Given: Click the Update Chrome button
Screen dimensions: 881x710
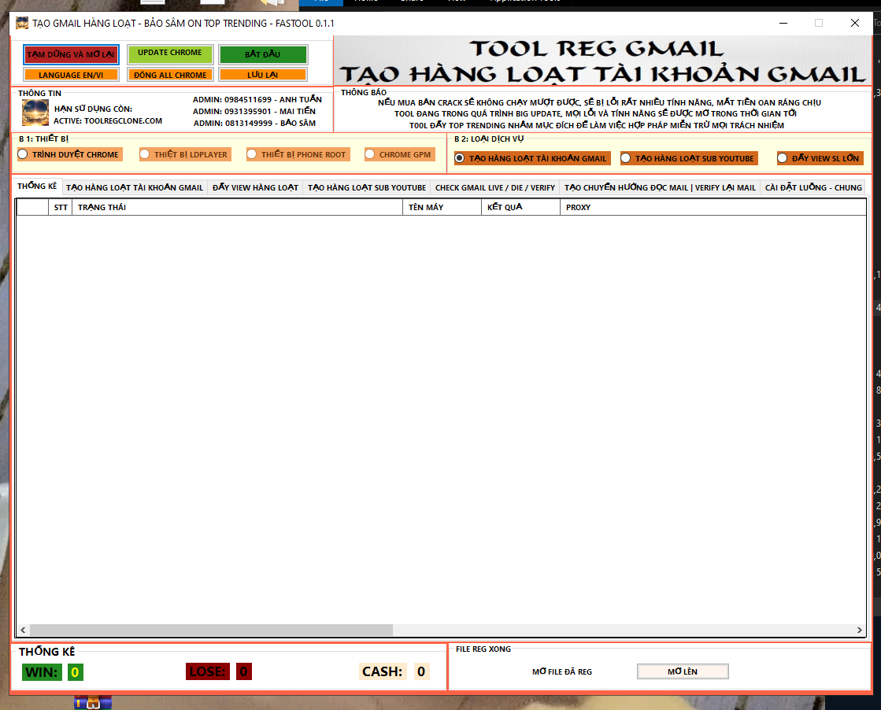Looking at the screenshot, I should (170, 54).
